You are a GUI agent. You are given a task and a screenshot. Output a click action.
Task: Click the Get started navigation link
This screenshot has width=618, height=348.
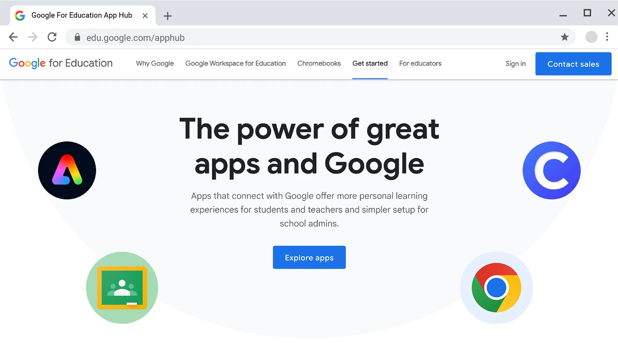tap(370, 63)
